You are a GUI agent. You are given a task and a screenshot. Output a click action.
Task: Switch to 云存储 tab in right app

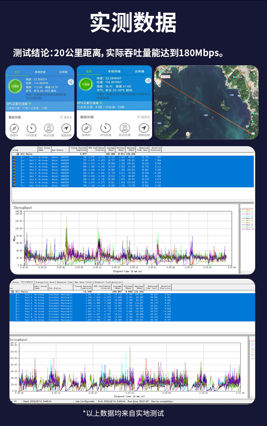click(x=139, y=71)
